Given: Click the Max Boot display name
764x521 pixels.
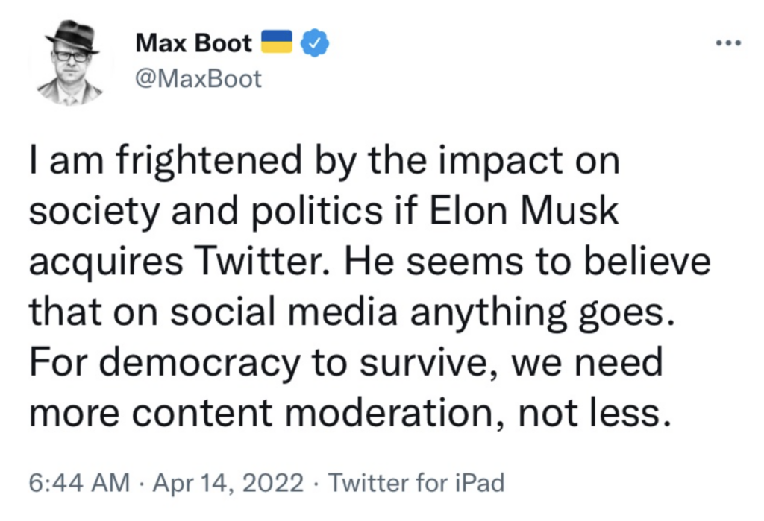Looking at the screenshot, I should point(195,44).
